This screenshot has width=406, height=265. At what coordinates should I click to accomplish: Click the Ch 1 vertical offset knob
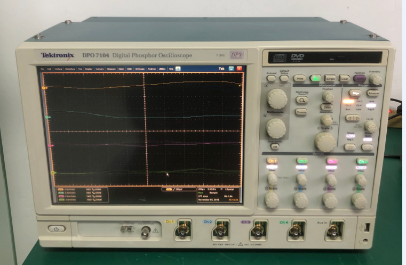(272, 179)
